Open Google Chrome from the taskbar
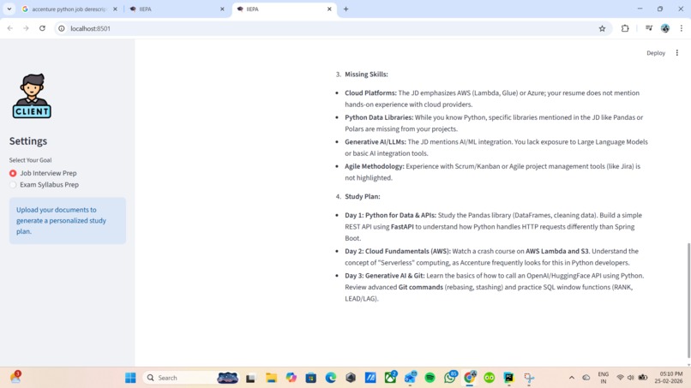 click(x=470, y=378)
